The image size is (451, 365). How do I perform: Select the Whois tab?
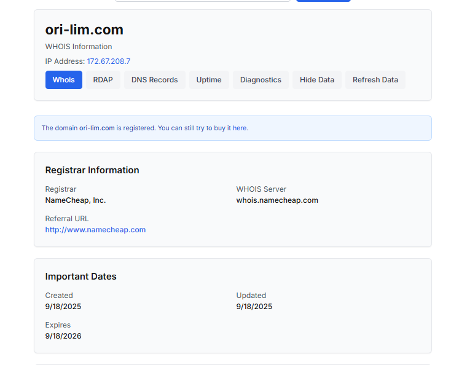63,80
